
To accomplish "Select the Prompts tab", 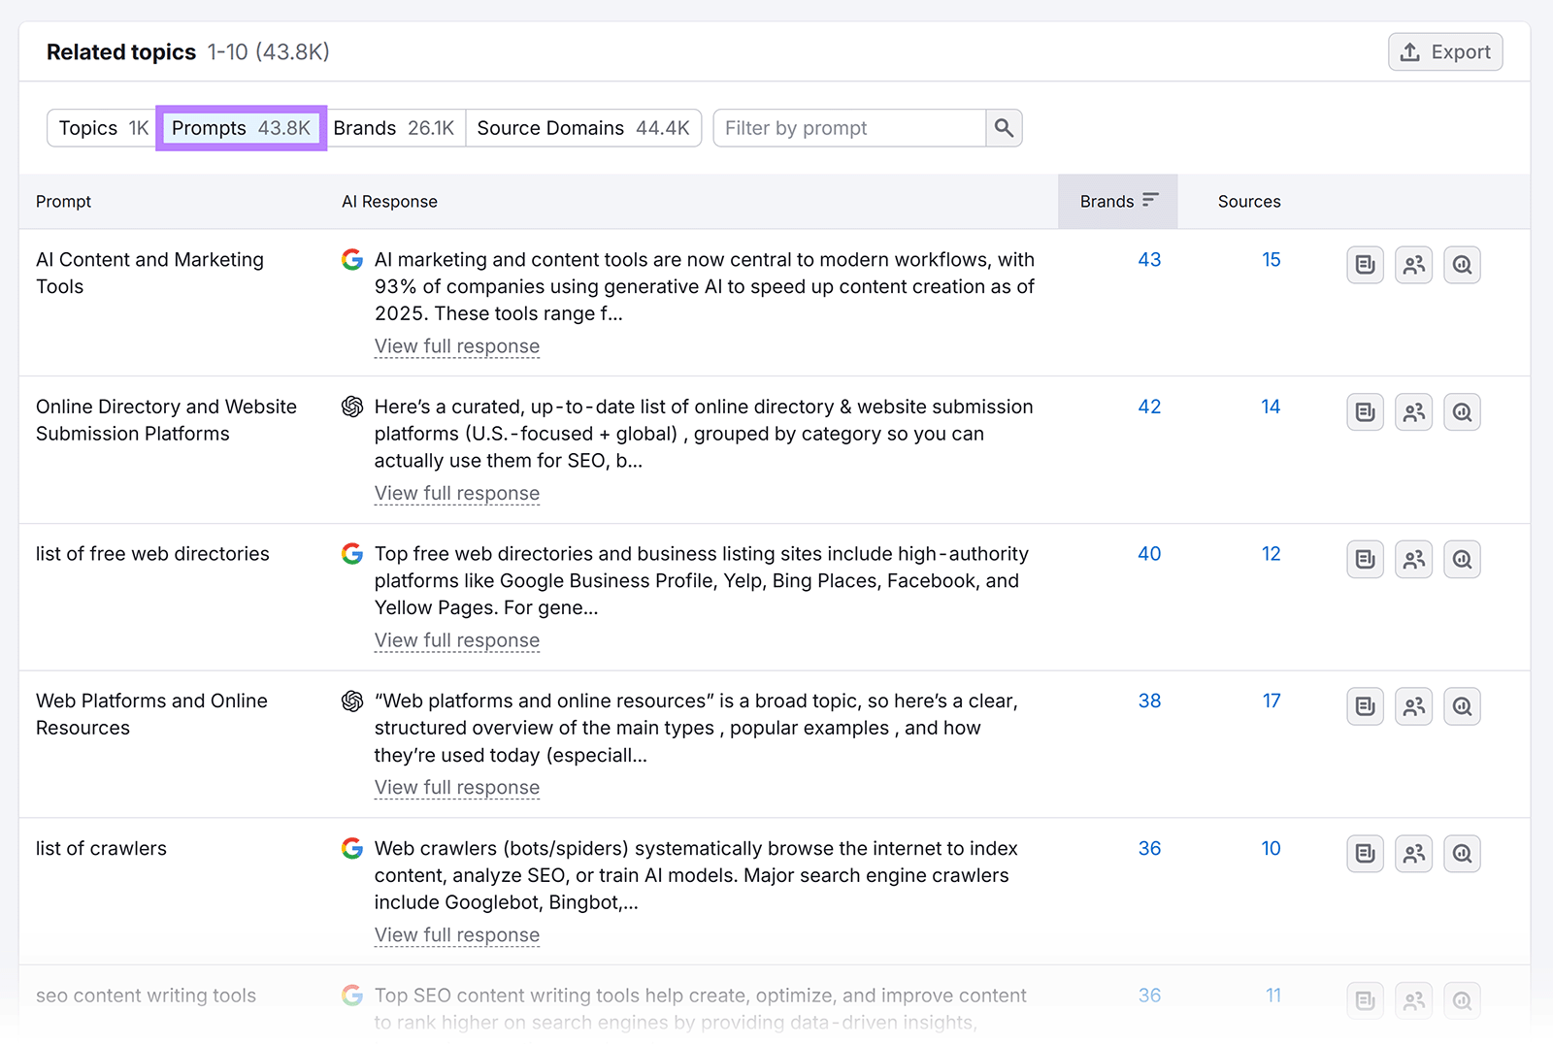I will (241, 128).
